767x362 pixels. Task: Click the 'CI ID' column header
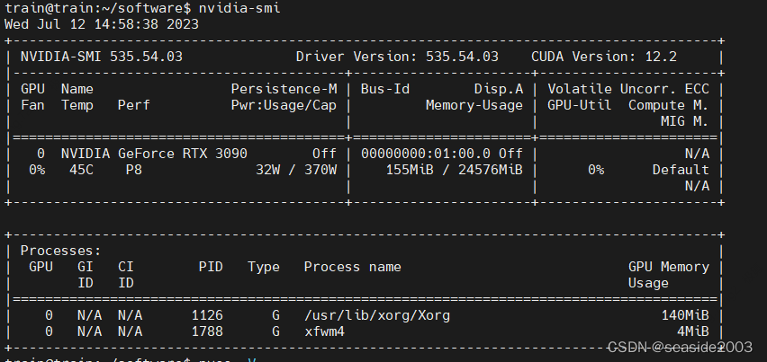(x=126, y=275)
